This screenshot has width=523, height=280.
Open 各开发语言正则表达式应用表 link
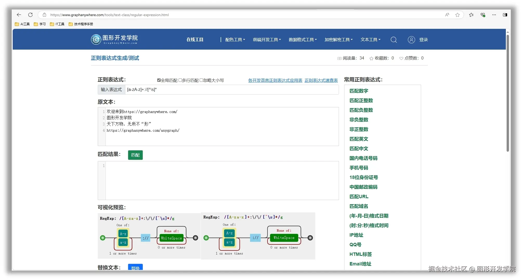275,81
